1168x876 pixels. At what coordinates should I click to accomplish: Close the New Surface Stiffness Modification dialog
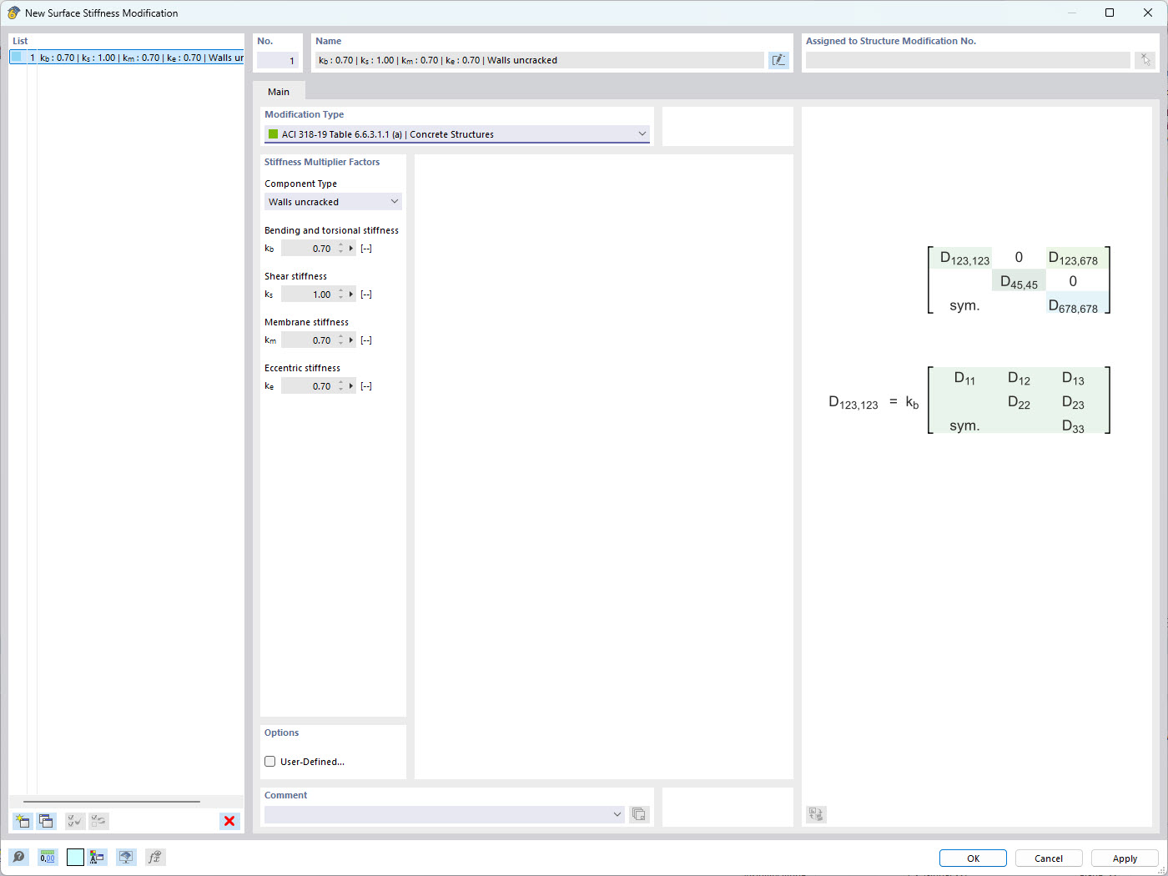coord(1148,13)
